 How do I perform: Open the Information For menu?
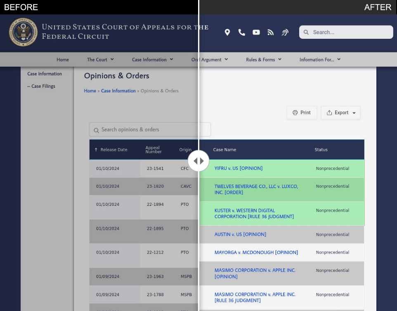tap(320, 60)
